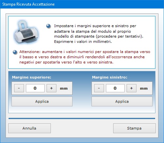This screenshot has width=164, height=143.
Task: Decrease Margine superiore with minus button
Action: tap(19, 88)
